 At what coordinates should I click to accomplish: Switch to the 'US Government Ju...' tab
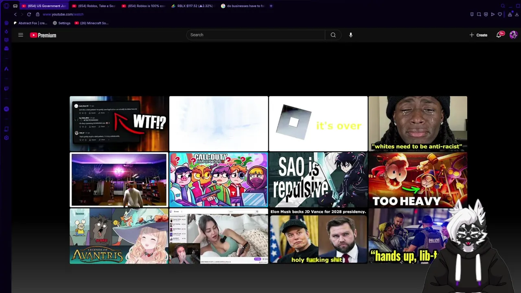pos(44,6)
